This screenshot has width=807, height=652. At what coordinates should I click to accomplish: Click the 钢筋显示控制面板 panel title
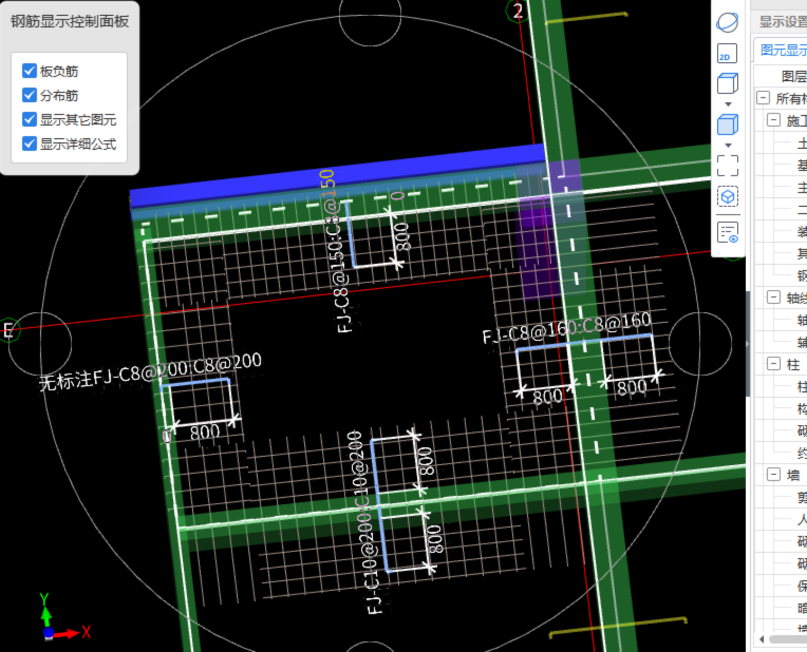click(x=70, y=21)
